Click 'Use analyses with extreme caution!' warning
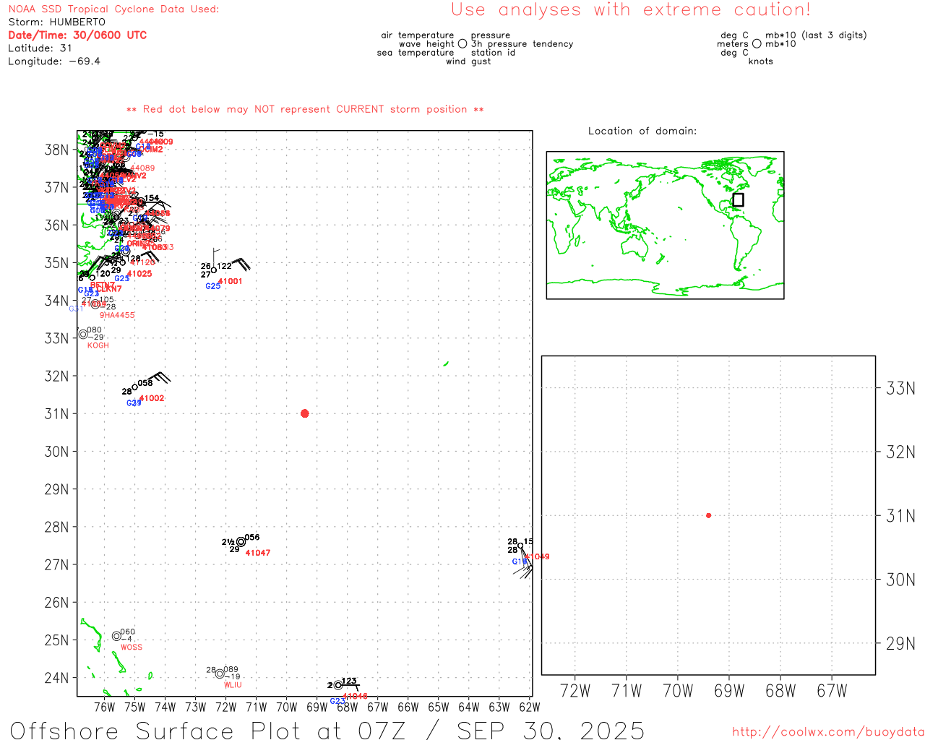Image resolution: width=925 pixels, height=740 pixels. point(631,9)
